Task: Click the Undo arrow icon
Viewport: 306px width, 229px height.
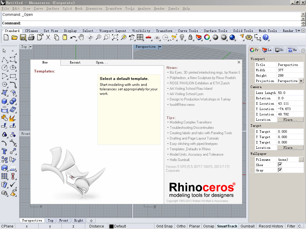Action: click(73, 37)
